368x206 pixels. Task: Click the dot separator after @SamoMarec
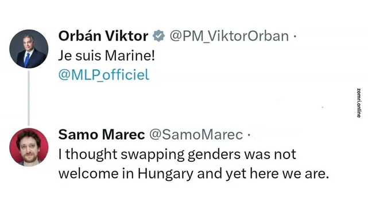(x=249, y=135)
